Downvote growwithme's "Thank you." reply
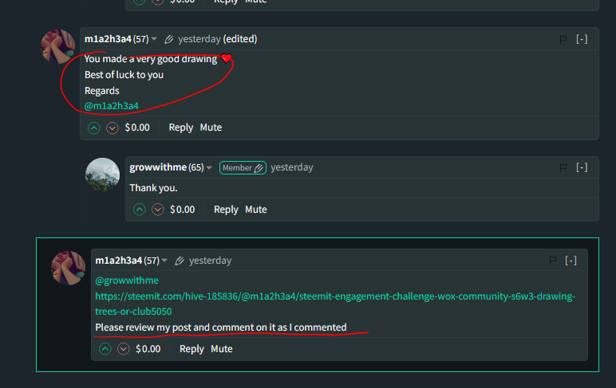The width and height of the screenshot is (616, 388). click(x=157, y=210)
